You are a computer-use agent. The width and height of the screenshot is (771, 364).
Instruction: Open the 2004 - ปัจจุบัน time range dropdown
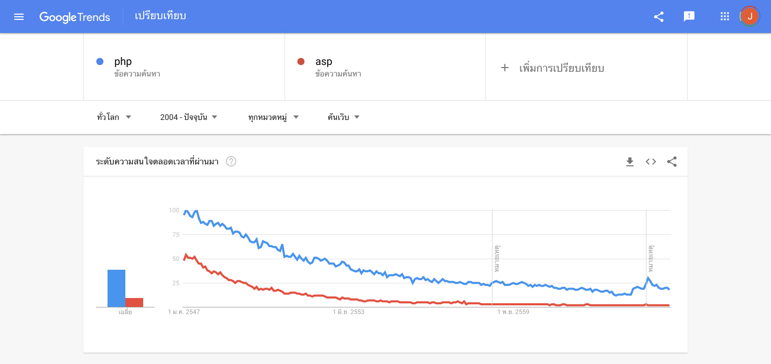(x=189, y=117)
